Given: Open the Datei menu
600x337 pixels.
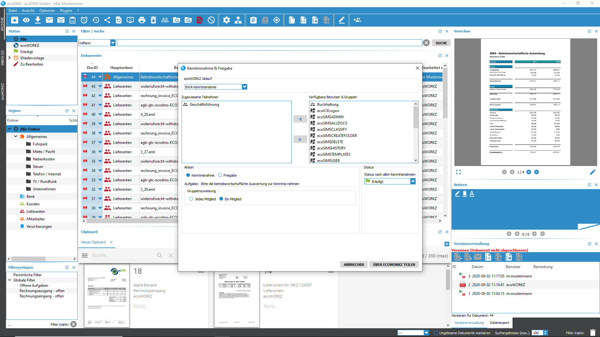Looking at the screenshot, I should click(x=12, y=11).
